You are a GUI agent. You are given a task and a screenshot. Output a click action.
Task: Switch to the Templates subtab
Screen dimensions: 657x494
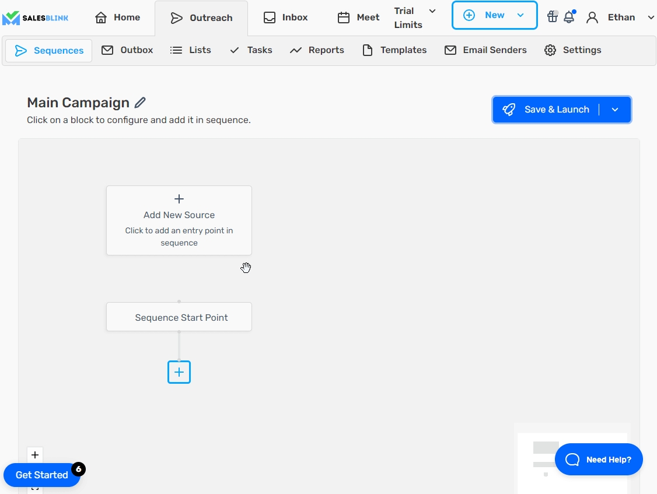[394, 50]
